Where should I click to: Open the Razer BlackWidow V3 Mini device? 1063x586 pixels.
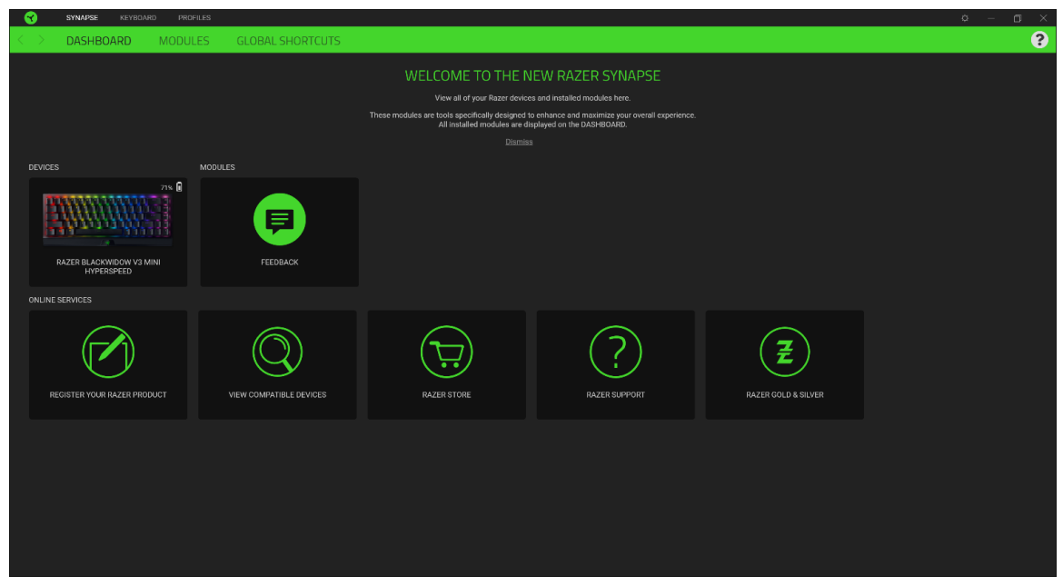(x=108, y=218)
